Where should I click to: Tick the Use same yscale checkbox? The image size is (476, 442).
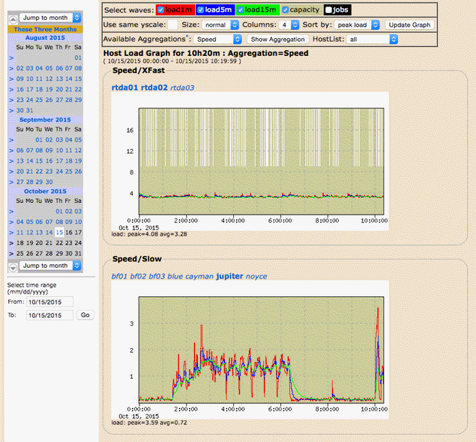(x=173, y=25)
